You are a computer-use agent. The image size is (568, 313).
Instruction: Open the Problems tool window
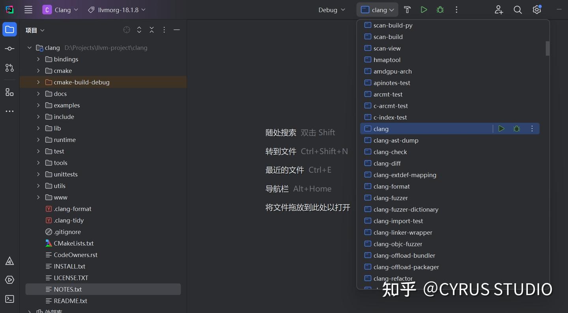pyautogui.click(x=9, y=261)
